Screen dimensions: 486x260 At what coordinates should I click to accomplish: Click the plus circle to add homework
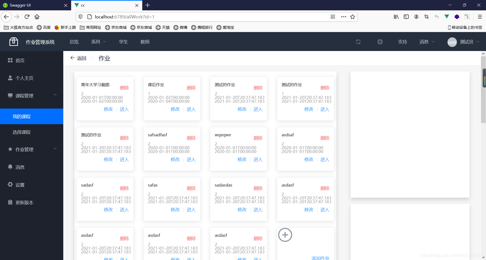tap(285, 235)
